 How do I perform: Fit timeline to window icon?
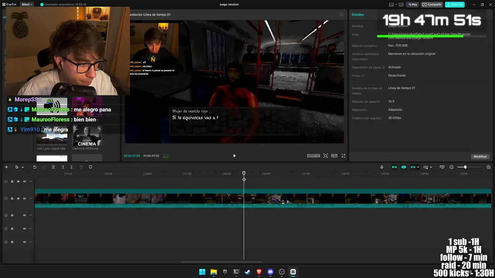pyautogui.click(x=442, y=167)
